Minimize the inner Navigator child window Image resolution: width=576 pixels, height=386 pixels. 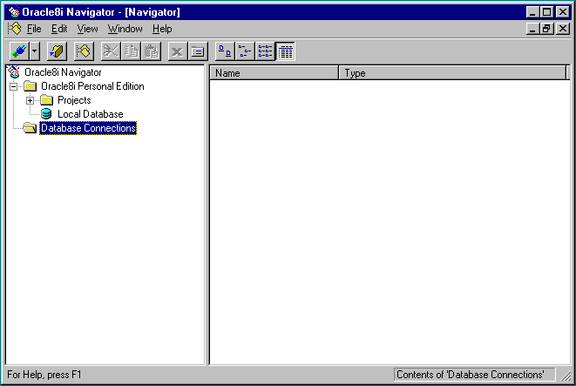[532, 29]
